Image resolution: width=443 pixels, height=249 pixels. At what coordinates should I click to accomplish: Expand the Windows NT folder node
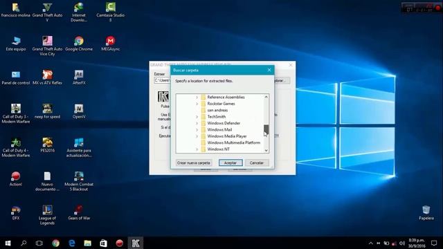pyautogui.click(x=197, y=149)
